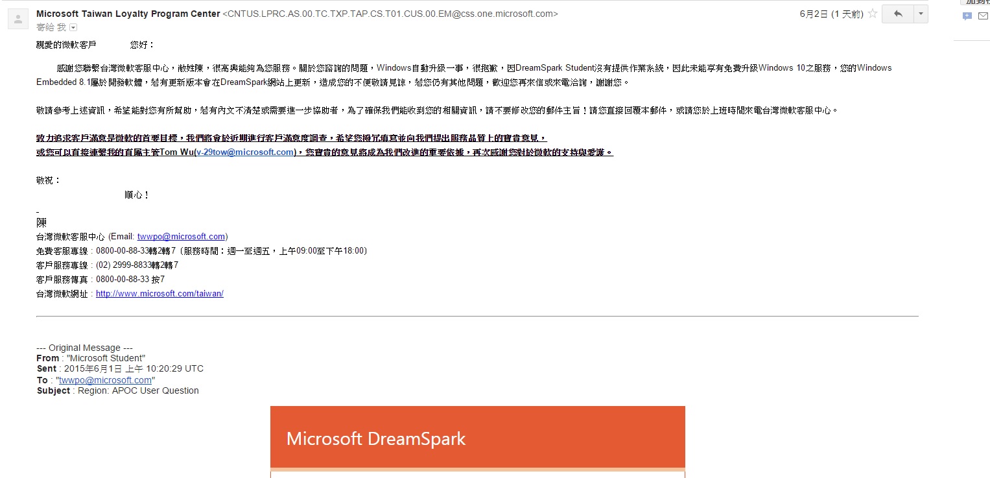This screenshot has height=478, width=990.
Task: Open the v-29tow@microsoft.com email link
Action: (x=245, y=152)
